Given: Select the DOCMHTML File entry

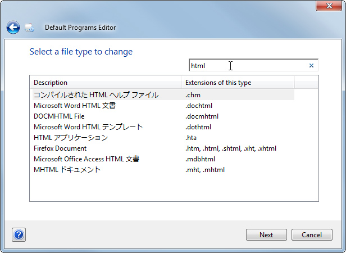Looking at the screenshot, I should pyautogui.click(x=59, y=116).
